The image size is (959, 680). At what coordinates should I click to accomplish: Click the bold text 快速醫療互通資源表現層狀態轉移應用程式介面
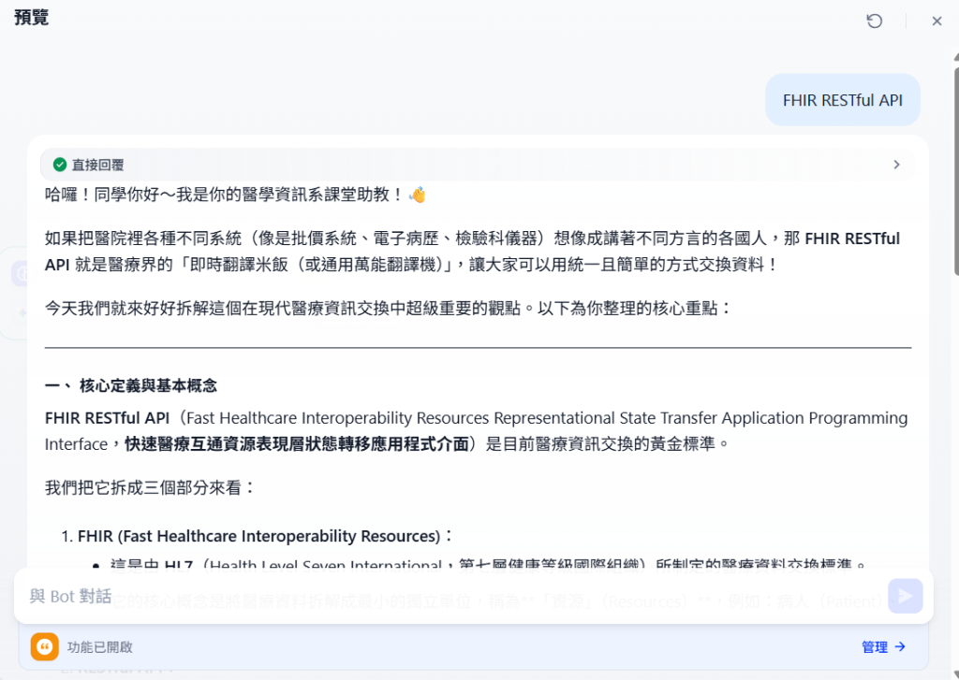297,444
